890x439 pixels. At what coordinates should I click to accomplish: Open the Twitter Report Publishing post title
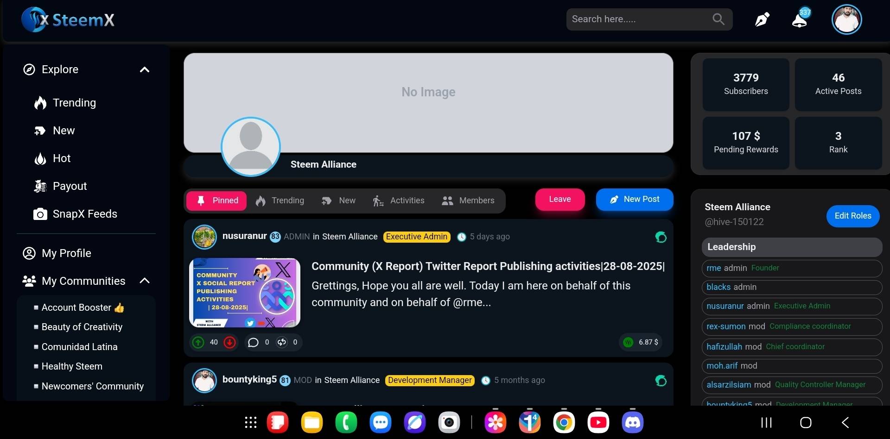pos(488,266)
